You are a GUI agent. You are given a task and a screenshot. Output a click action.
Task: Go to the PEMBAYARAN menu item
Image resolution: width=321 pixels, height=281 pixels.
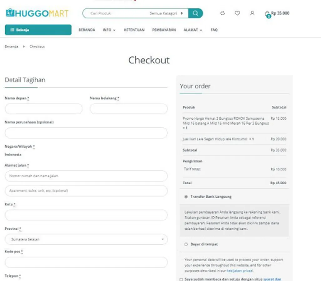tap(164, 30)
